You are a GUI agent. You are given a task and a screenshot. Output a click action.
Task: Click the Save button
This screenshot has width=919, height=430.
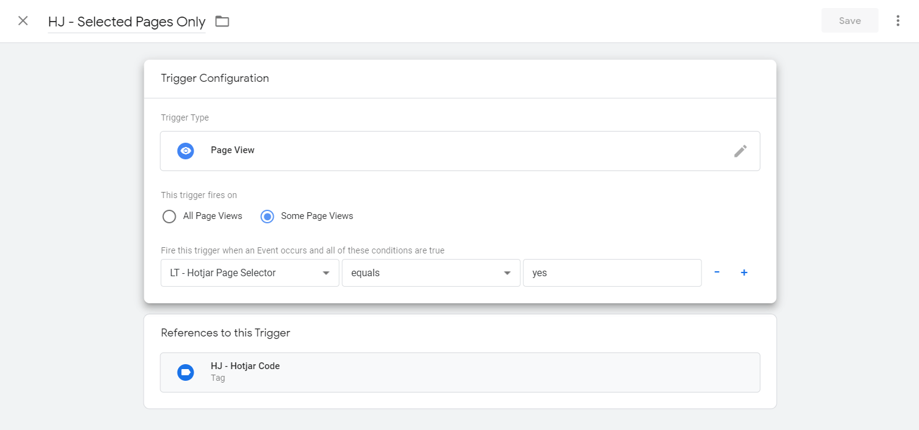[849, 21]
